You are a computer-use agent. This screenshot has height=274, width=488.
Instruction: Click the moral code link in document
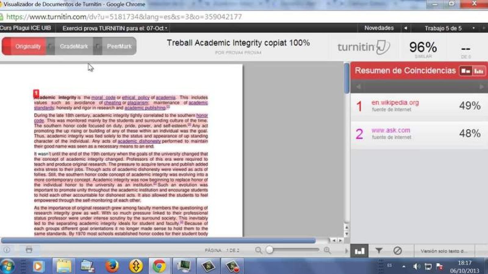point(103,97)
